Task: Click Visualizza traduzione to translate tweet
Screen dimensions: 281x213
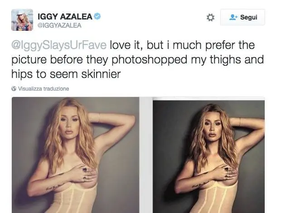Action: [44, 89]
